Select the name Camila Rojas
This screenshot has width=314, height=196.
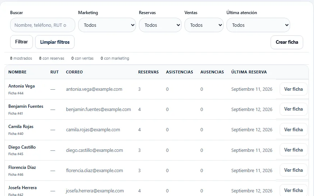click(x=21, y=127)
